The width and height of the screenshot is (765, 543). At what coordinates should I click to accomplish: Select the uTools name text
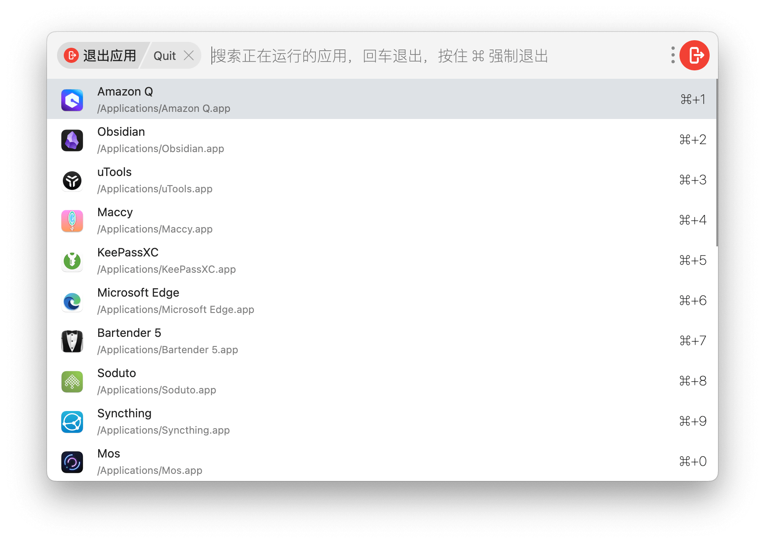pyautogui.click(x=114, y=172)
